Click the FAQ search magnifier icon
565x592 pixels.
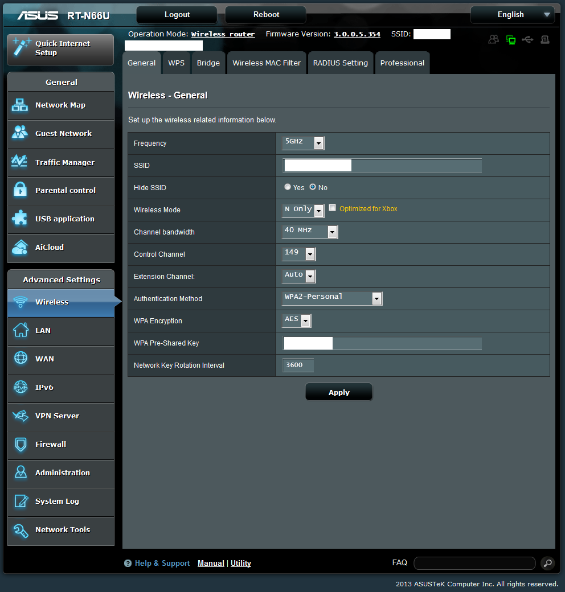click(547, 563)
